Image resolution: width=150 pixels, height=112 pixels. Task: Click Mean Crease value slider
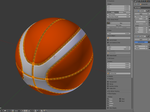click(x=119, y=14)
